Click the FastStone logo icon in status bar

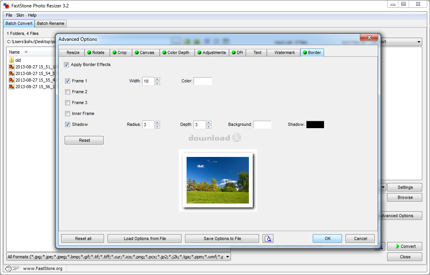pos(12,268)
